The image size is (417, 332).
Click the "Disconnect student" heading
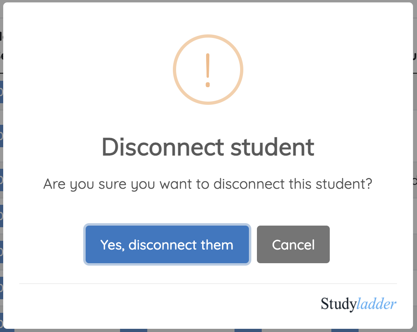click(x=208, y=147)
